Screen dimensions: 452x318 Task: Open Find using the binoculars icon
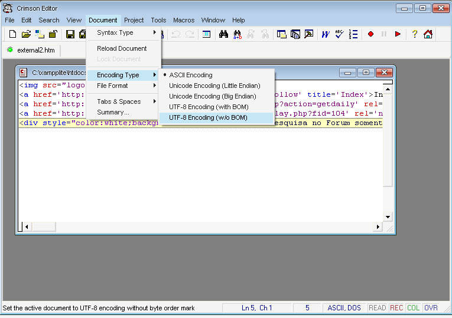tap(223, 34)
